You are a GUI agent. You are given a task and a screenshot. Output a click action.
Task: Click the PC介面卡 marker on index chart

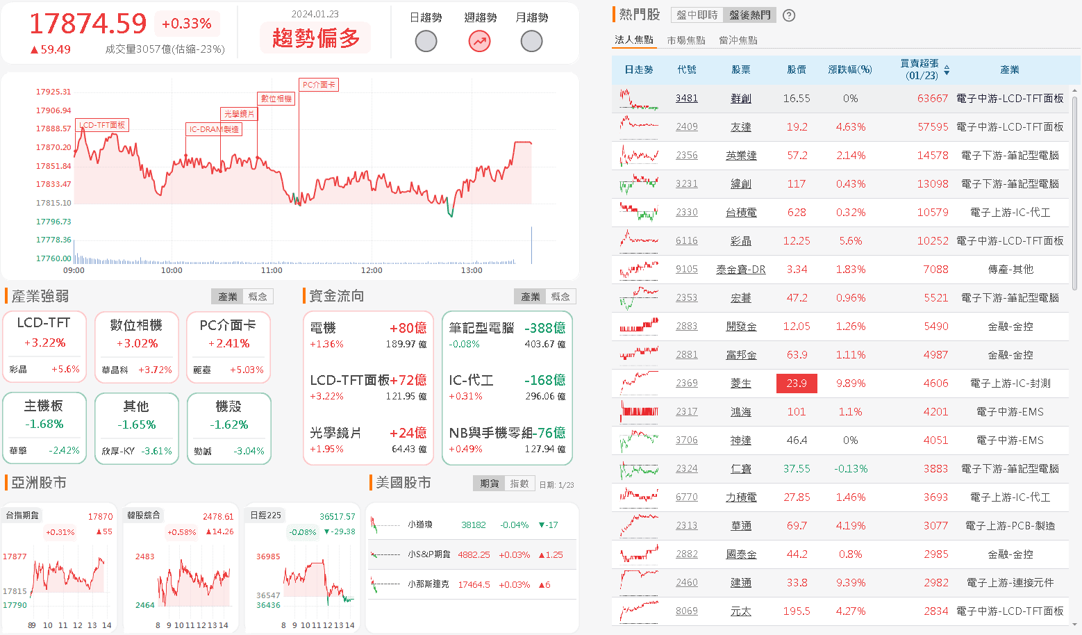point(319,85)
